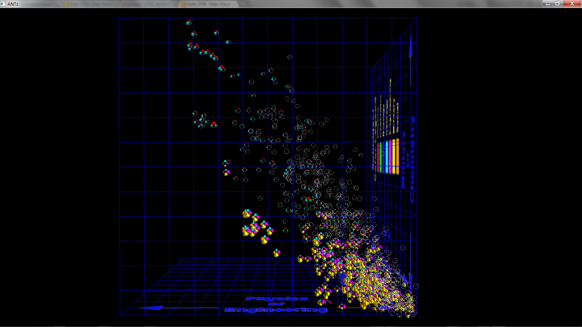Close the ANTz window
The width and height of the screenshot is (582, 327).
[572, 4]
